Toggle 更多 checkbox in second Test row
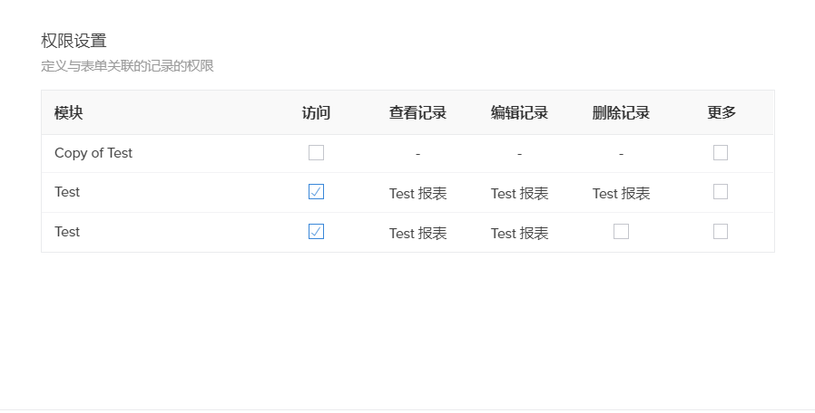Image resolution: width=815 pixels, height=413 pixels. 721,232
